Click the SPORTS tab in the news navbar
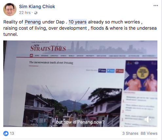Viewport: 162px width, 140px height. pos(63,56)
